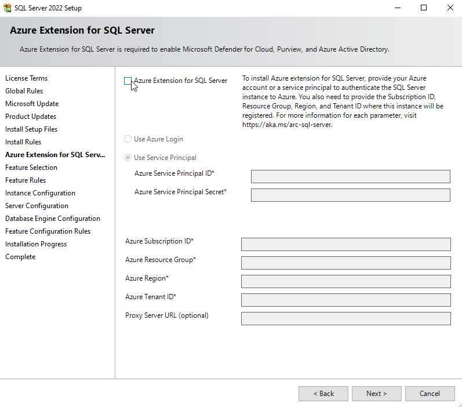Maximize the SQL Server 2022 Setup window
The height and width of the screenshot is (407, 462).
tap(424, 8)
